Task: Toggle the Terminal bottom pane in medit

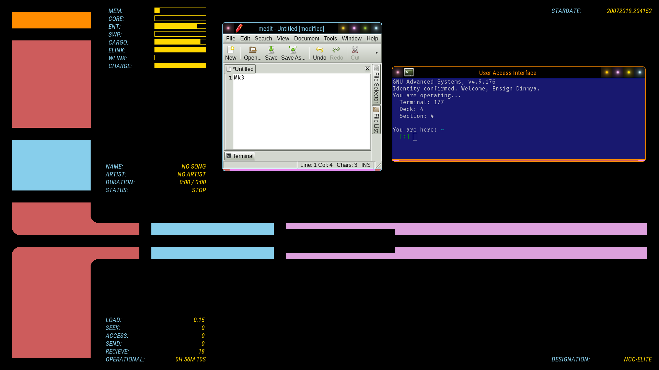Action: [240, 156]
